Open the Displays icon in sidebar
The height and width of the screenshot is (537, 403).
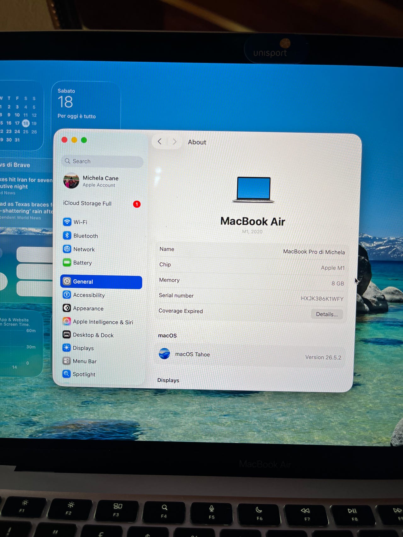coord(66,348)
